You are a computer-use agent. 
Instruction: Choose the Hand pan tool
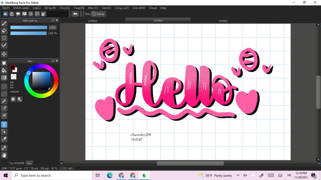click(x=4, y=155)
